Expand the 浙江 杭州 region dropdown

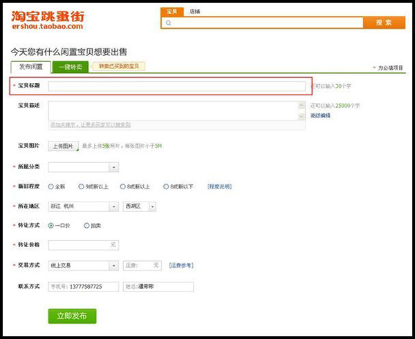point(83,206)
